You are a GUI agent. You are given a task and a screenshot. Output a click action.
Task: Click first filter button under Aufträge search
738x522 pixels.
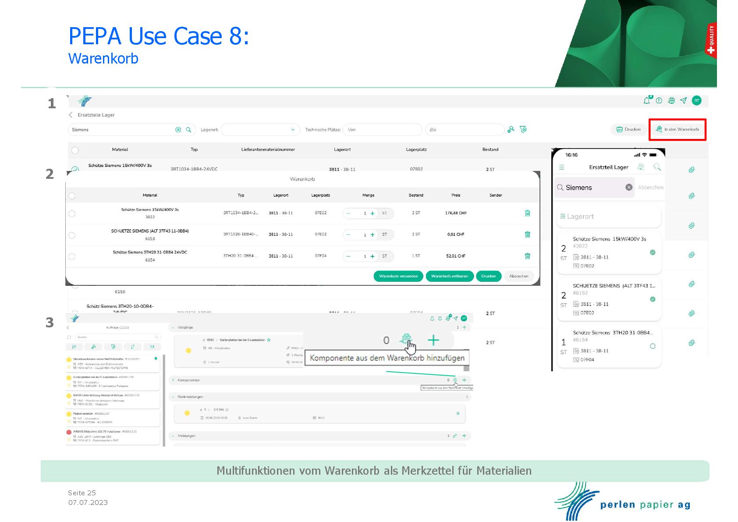point(75,347)
